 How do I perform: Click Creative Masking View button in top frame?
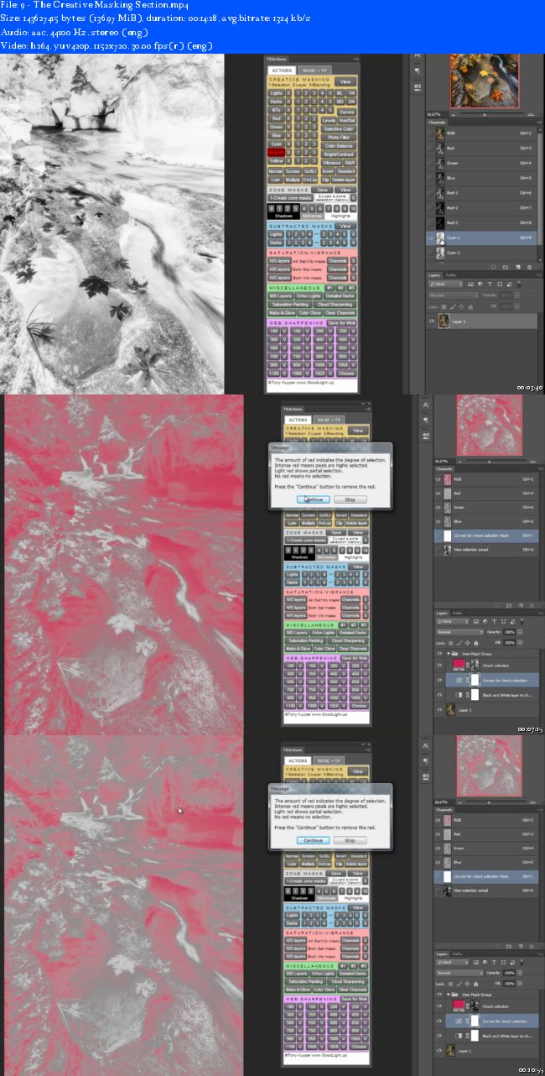tap(345, 81)
